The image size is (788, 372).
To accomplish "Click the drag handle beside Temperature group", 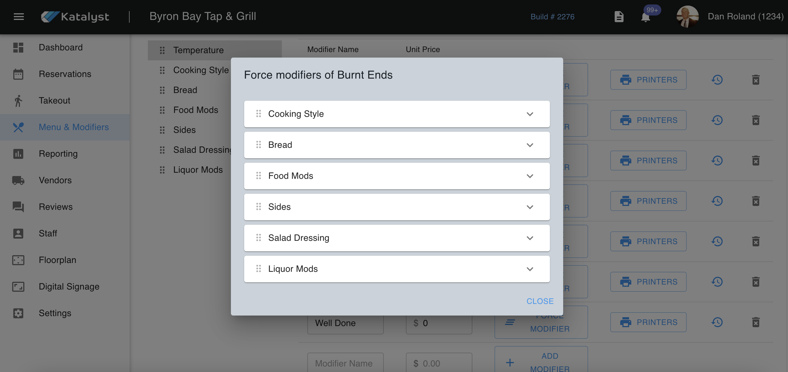I will 162,50.
